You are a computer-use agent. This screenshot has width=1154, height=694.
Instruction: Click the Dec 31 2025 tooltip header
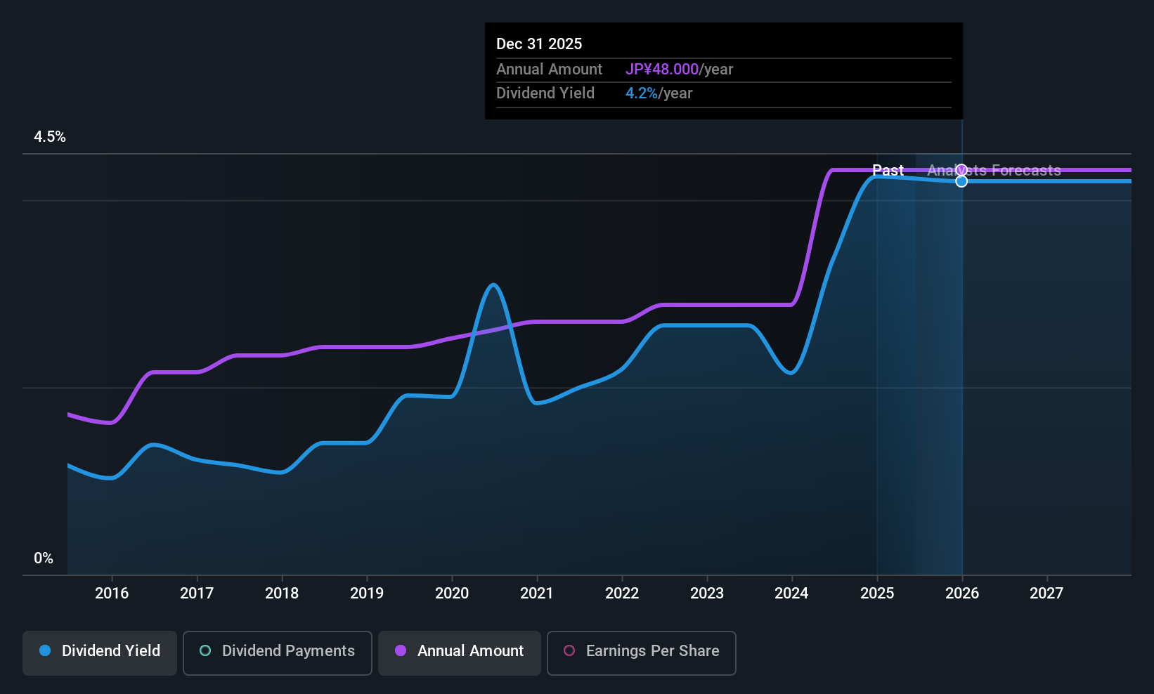tap(539, 44)
